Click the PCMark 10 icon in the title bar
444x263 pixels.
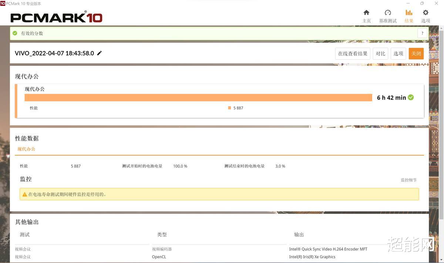(3, 3)
